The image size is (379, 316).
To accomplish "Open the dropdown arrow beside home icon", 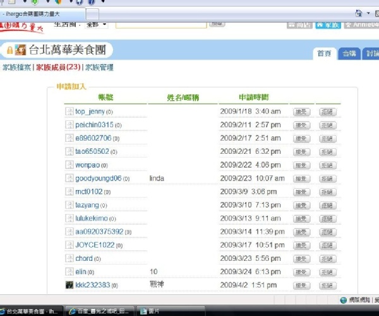I will [368, 13].
